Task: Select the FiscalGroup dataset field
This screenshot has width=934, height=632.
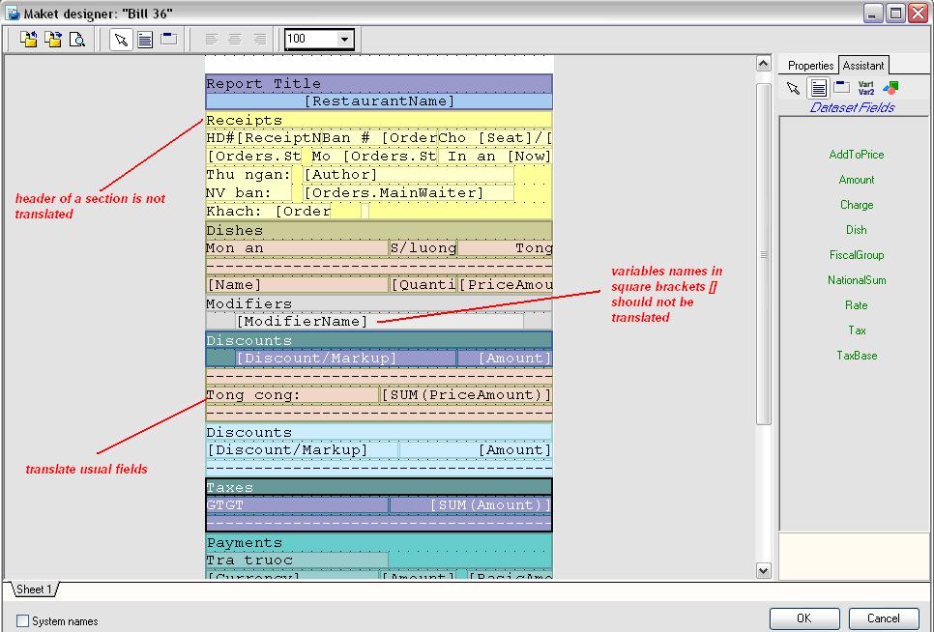Action: point(857,255)
